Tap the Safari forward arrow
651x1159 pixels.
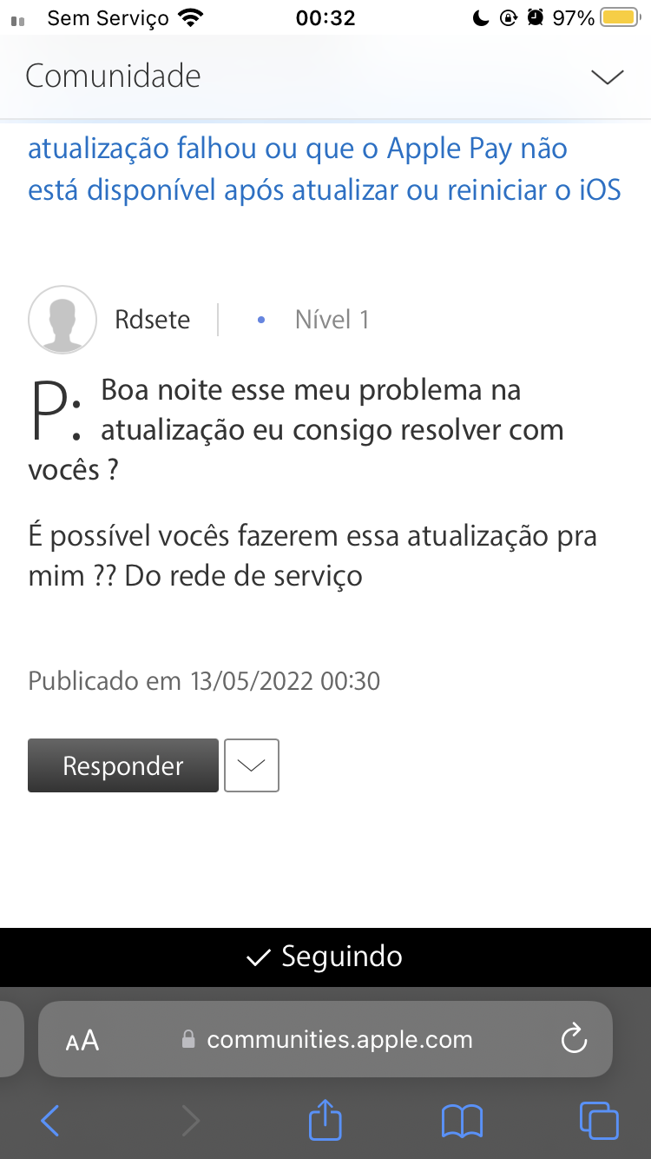point(190,1121)
